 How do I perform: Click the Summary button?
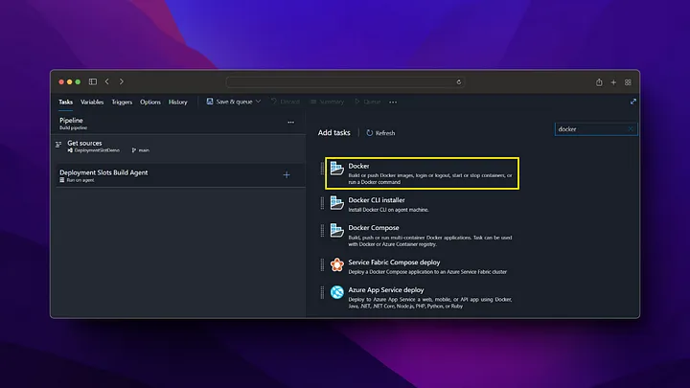click(327, 102)
